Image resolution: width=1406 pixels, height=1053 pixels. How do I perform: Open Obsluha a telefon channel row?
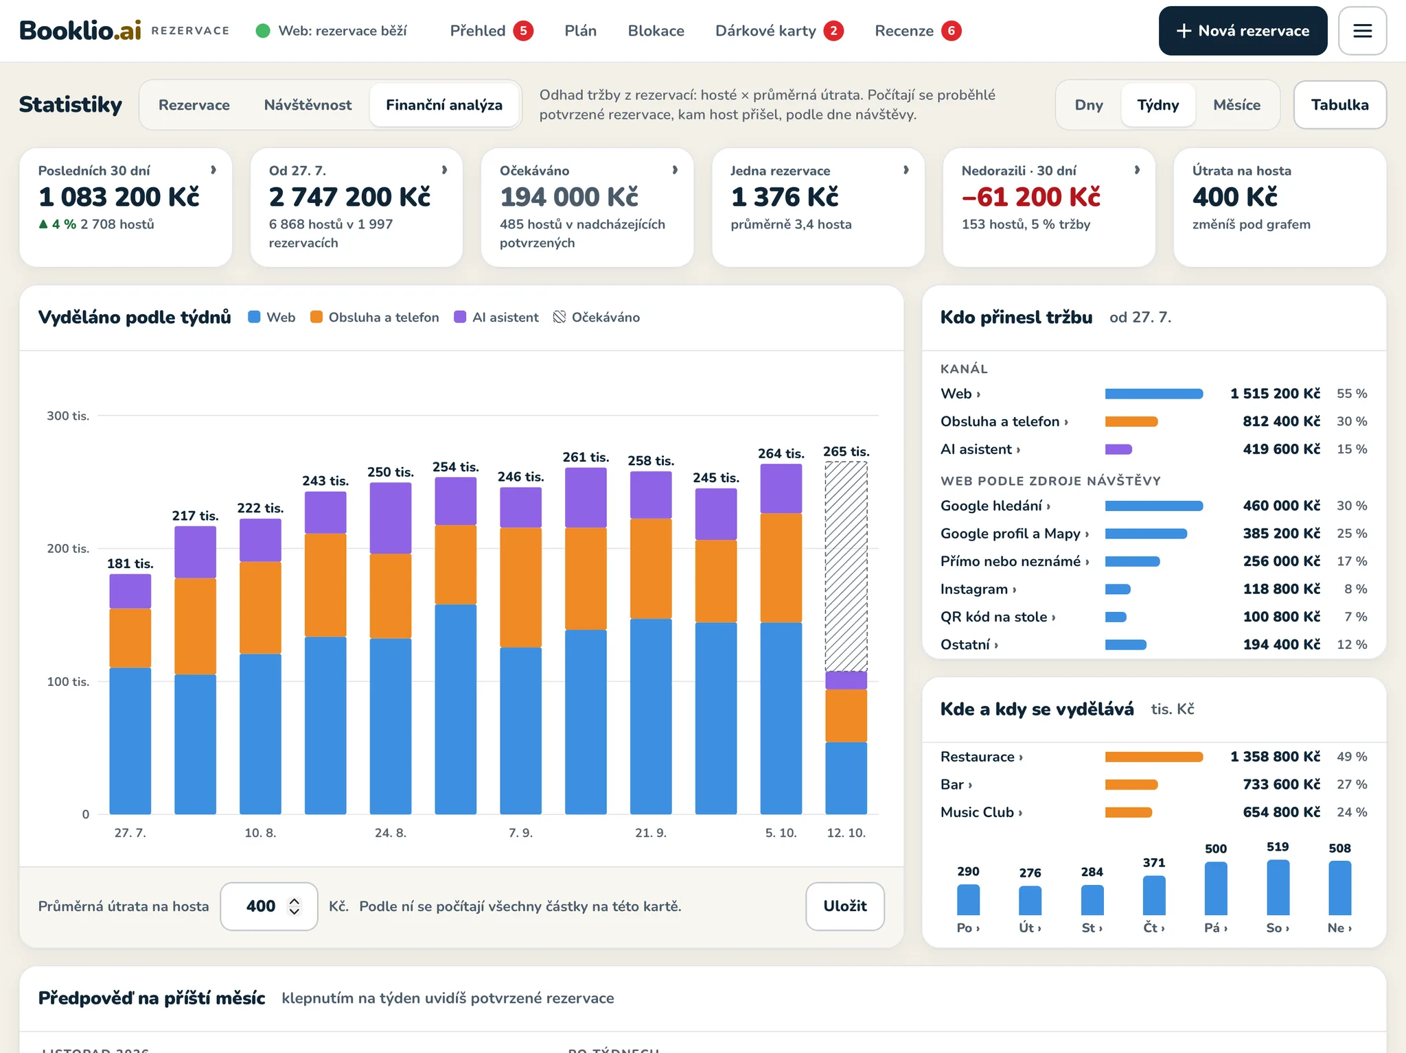[x=1153, y=421]
